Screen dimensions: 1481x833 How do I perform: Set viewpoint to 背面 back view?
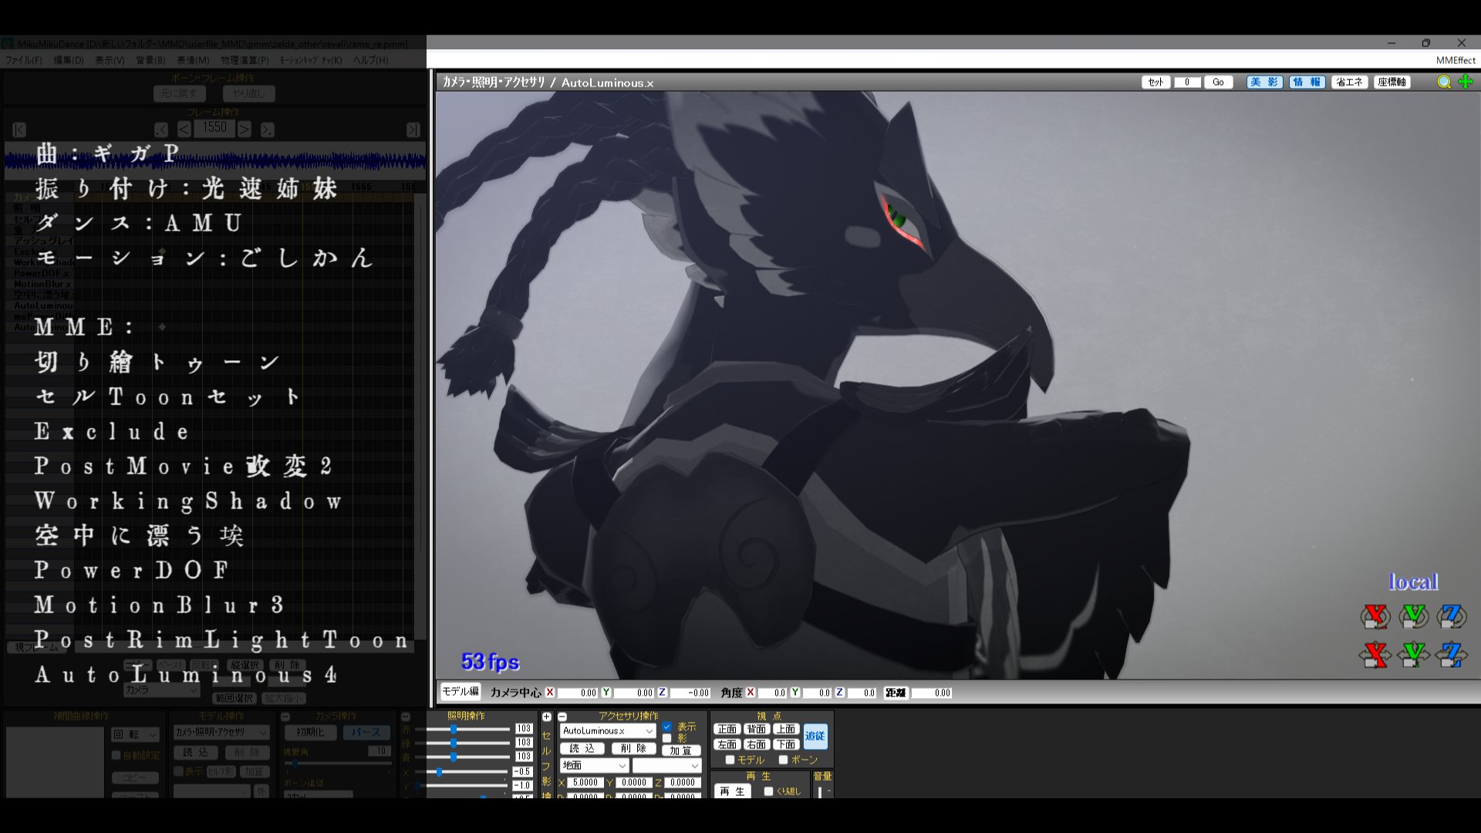coord(757,729)
